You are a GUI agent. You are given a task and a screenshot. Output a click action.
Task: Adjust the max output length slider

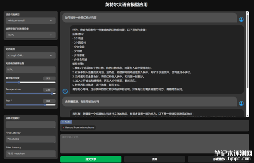[31, 82]
